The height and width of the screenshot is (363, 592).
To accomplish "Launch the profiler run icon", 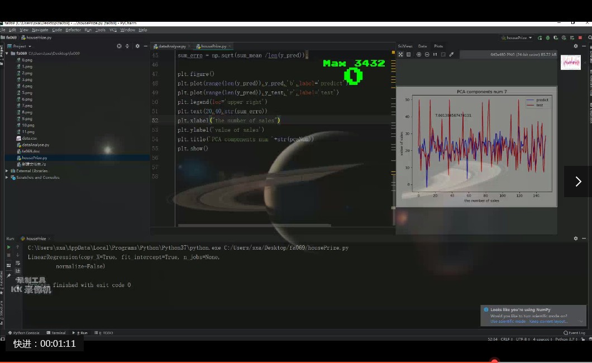I will coord(564,38).
